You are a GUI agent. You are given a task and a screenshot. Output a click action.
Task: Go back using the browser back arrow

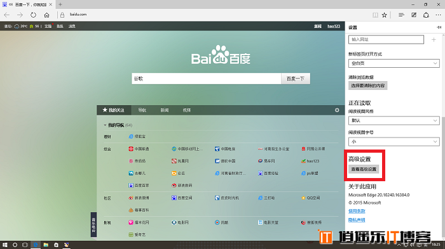coord(7,15)
